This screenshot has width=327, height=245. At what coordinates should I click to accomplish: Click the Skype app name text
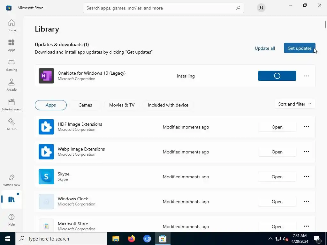(64, 174)
